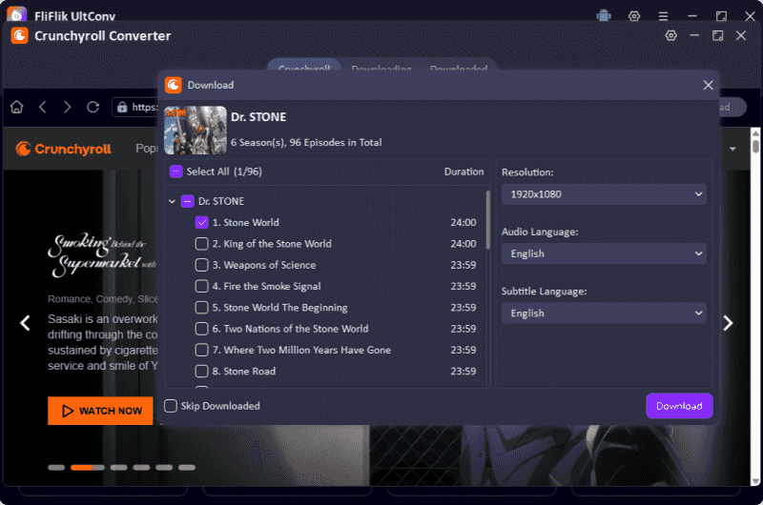The image size is (763, 505).
Task: Show the previous carousel slide
Action: [x=25, y=323]
